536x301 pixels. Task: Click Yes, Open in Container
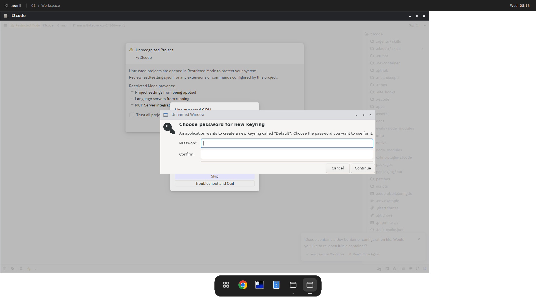[325, 254]
